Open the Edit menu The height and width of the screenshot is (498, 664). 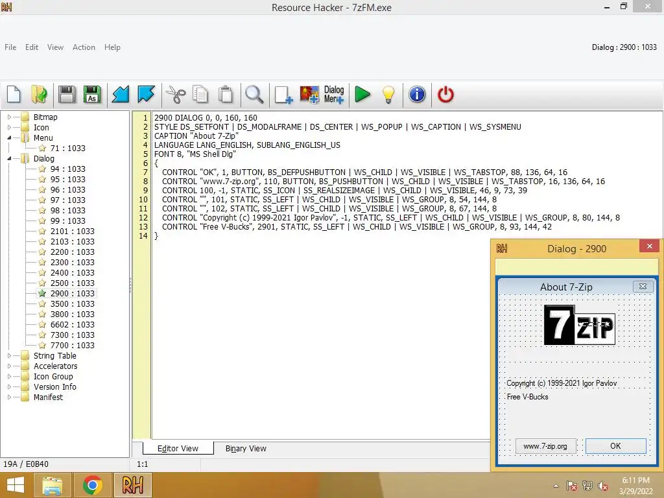click(x=32, y=47)
